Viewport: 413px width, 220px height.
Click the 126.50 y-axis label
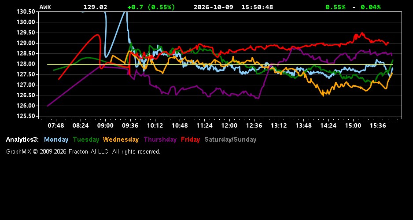coord(26,95)
